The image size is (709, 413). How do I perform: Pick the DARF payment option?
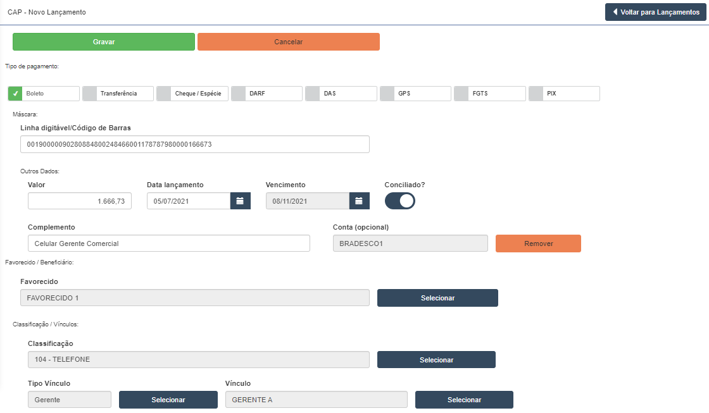(x=267, y=94)
